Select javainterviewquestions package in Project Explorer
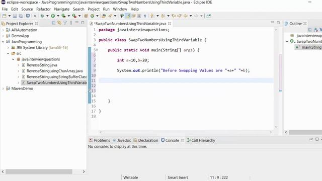 [x=41, y=59]
